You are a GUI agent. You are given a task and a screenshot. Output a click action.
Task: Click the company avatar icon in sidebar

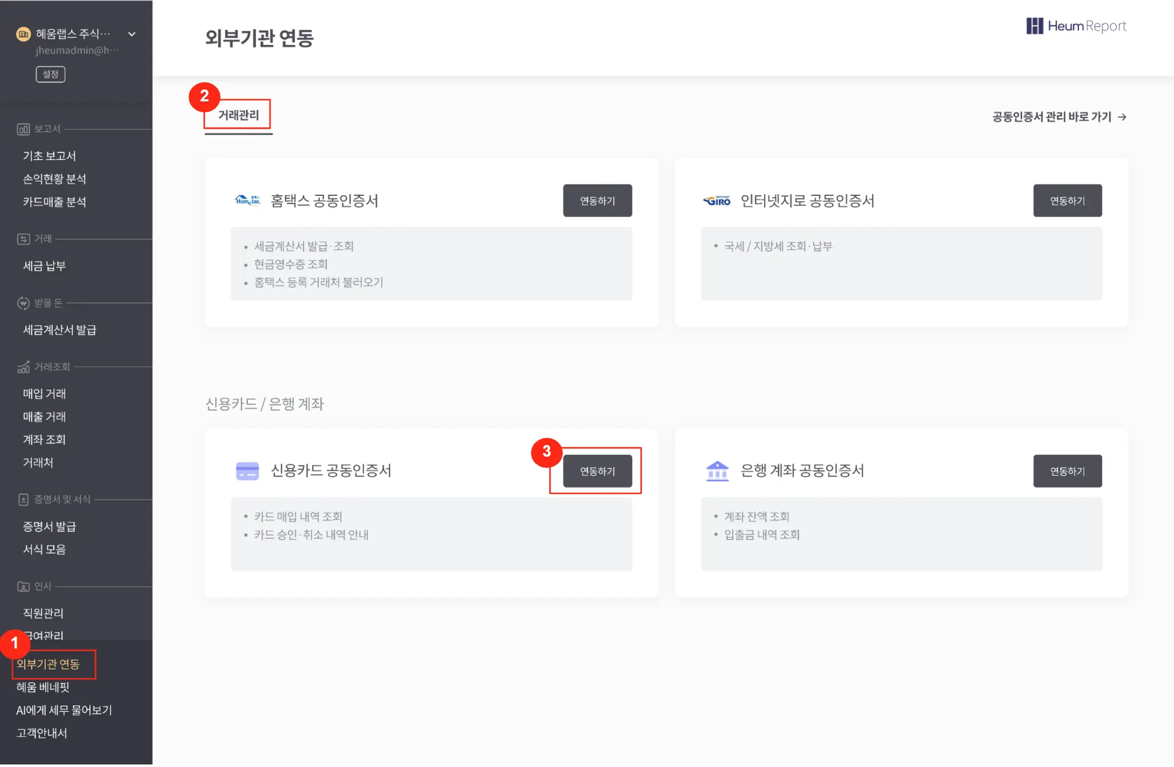click(x=23, y=34)
